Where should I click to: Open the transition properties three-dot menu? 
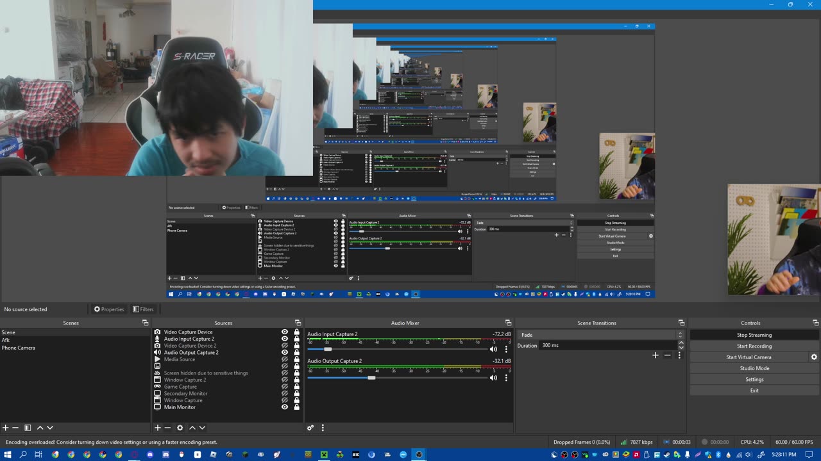(x=679, y=355)
